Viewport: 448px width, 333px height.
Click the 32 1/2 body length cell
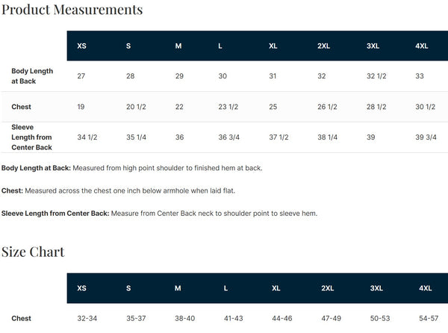pyautogui.click(x=376, y=76)
